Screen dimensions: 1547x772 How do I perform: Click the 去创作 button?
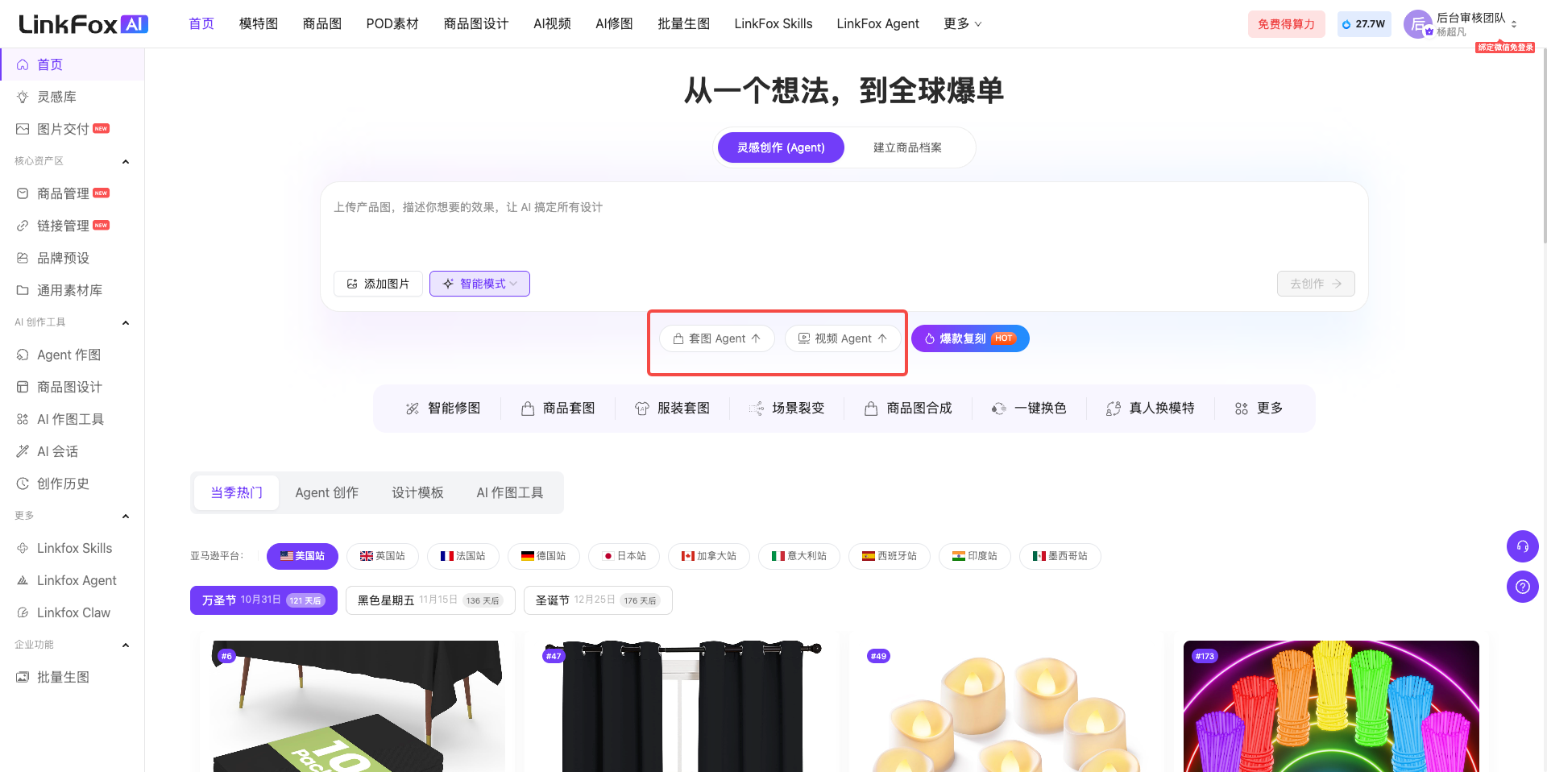click(1316, 284)
